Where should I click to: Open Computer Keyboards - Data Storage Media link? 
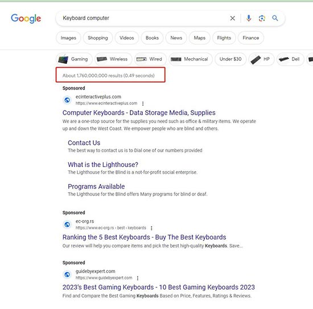coord(139,113)
